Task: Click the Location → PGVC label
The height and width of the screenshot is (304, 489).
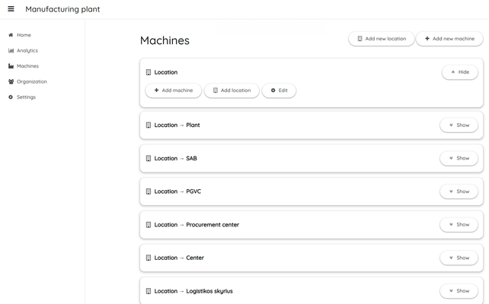Action: click(177, 192)
